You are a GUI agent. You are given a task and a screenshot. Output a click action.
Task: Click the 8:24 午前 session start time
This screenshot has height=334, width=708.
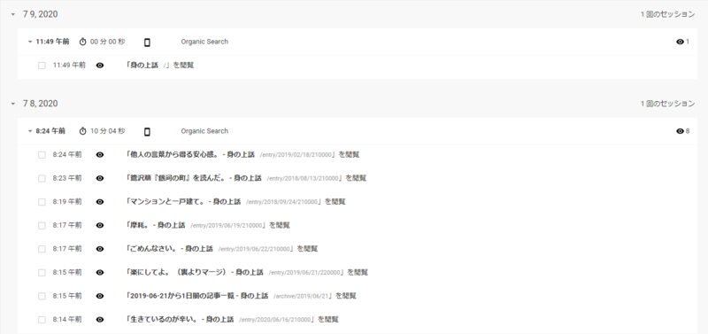(50, 131)
